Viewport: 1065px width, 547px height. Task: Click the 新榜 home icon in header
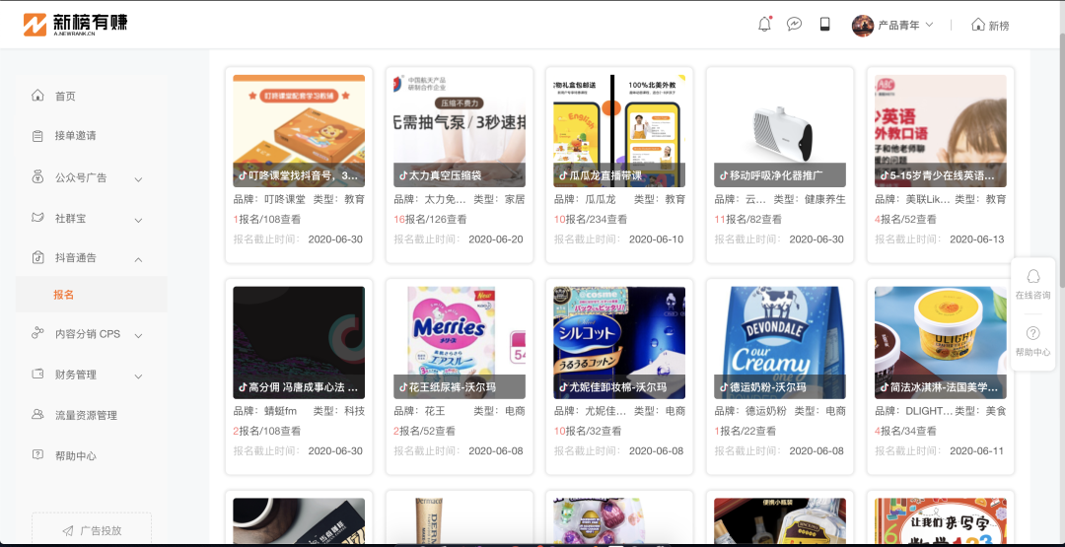pyautogui.click(x=978, y=25)
